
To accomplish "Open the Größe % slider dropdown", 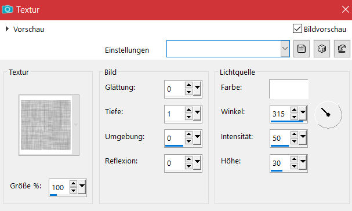I will (x=82, y=187).
